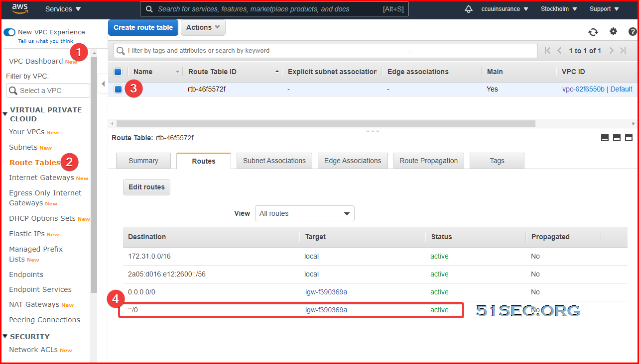Switch to the Subnet Associations tab
639x364 pixels.
tap(274, 161)
